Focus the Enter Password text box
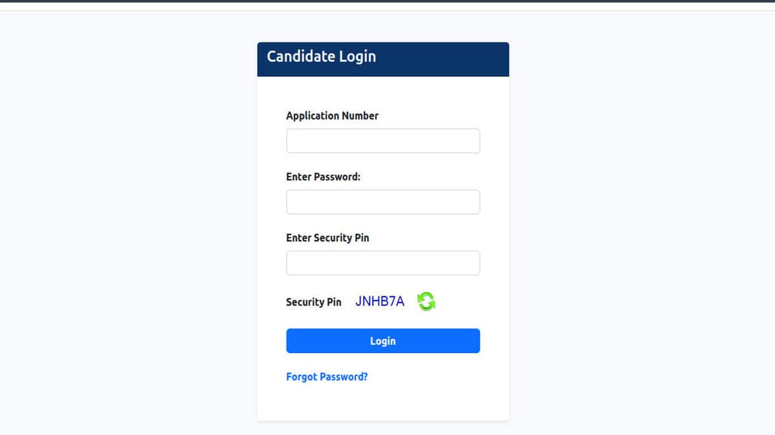 tap(383, 202)
